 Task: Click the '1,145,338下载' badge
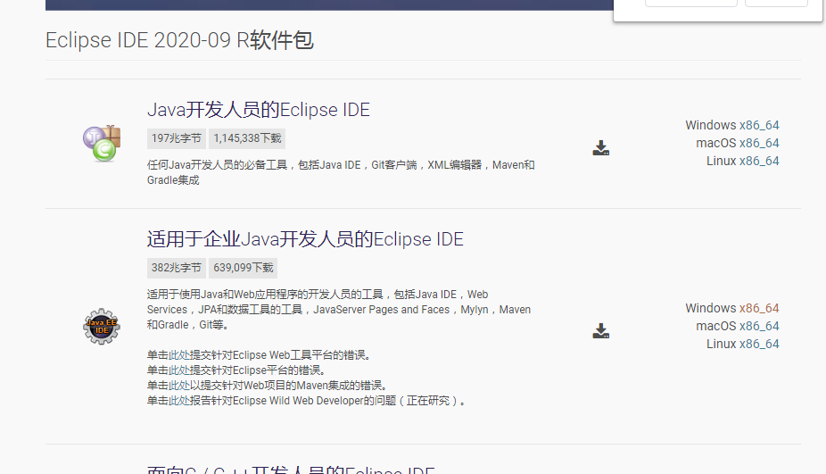point(247,138)
